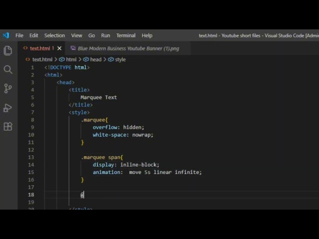Open the Terminal menu
Viewport: 319px width, 239px height.
point(126,35)
